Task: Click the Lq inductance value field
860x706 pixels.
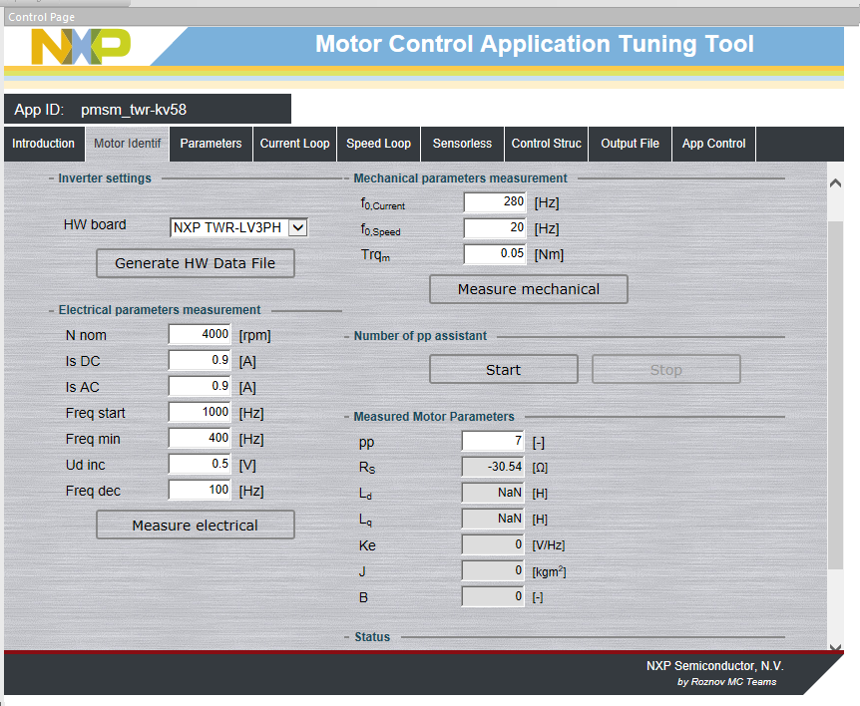Action: click(493, 520)
